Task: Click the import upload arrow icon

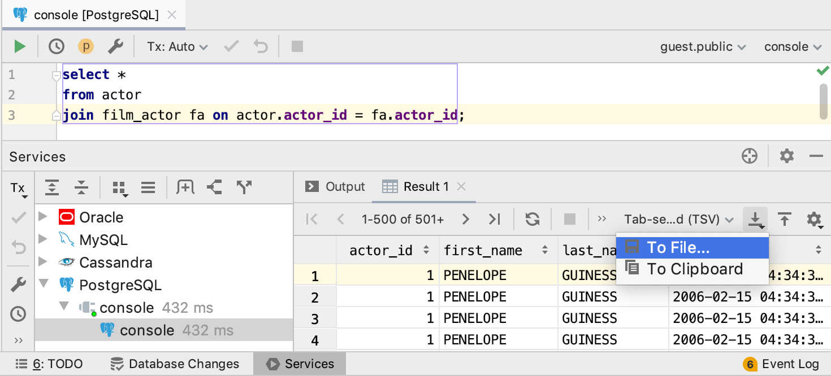Action: click(x=785, y=219)
